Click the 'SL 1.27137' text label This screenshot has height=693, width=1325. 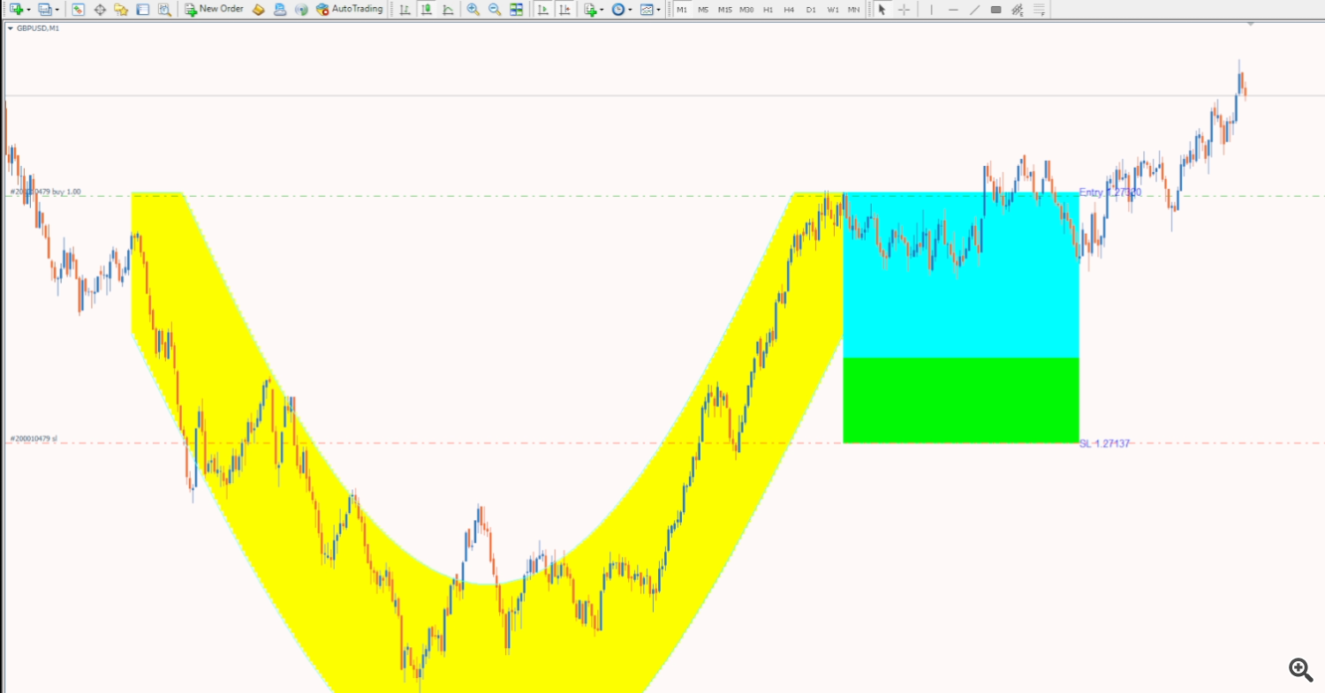click(x=1104, y=443)
